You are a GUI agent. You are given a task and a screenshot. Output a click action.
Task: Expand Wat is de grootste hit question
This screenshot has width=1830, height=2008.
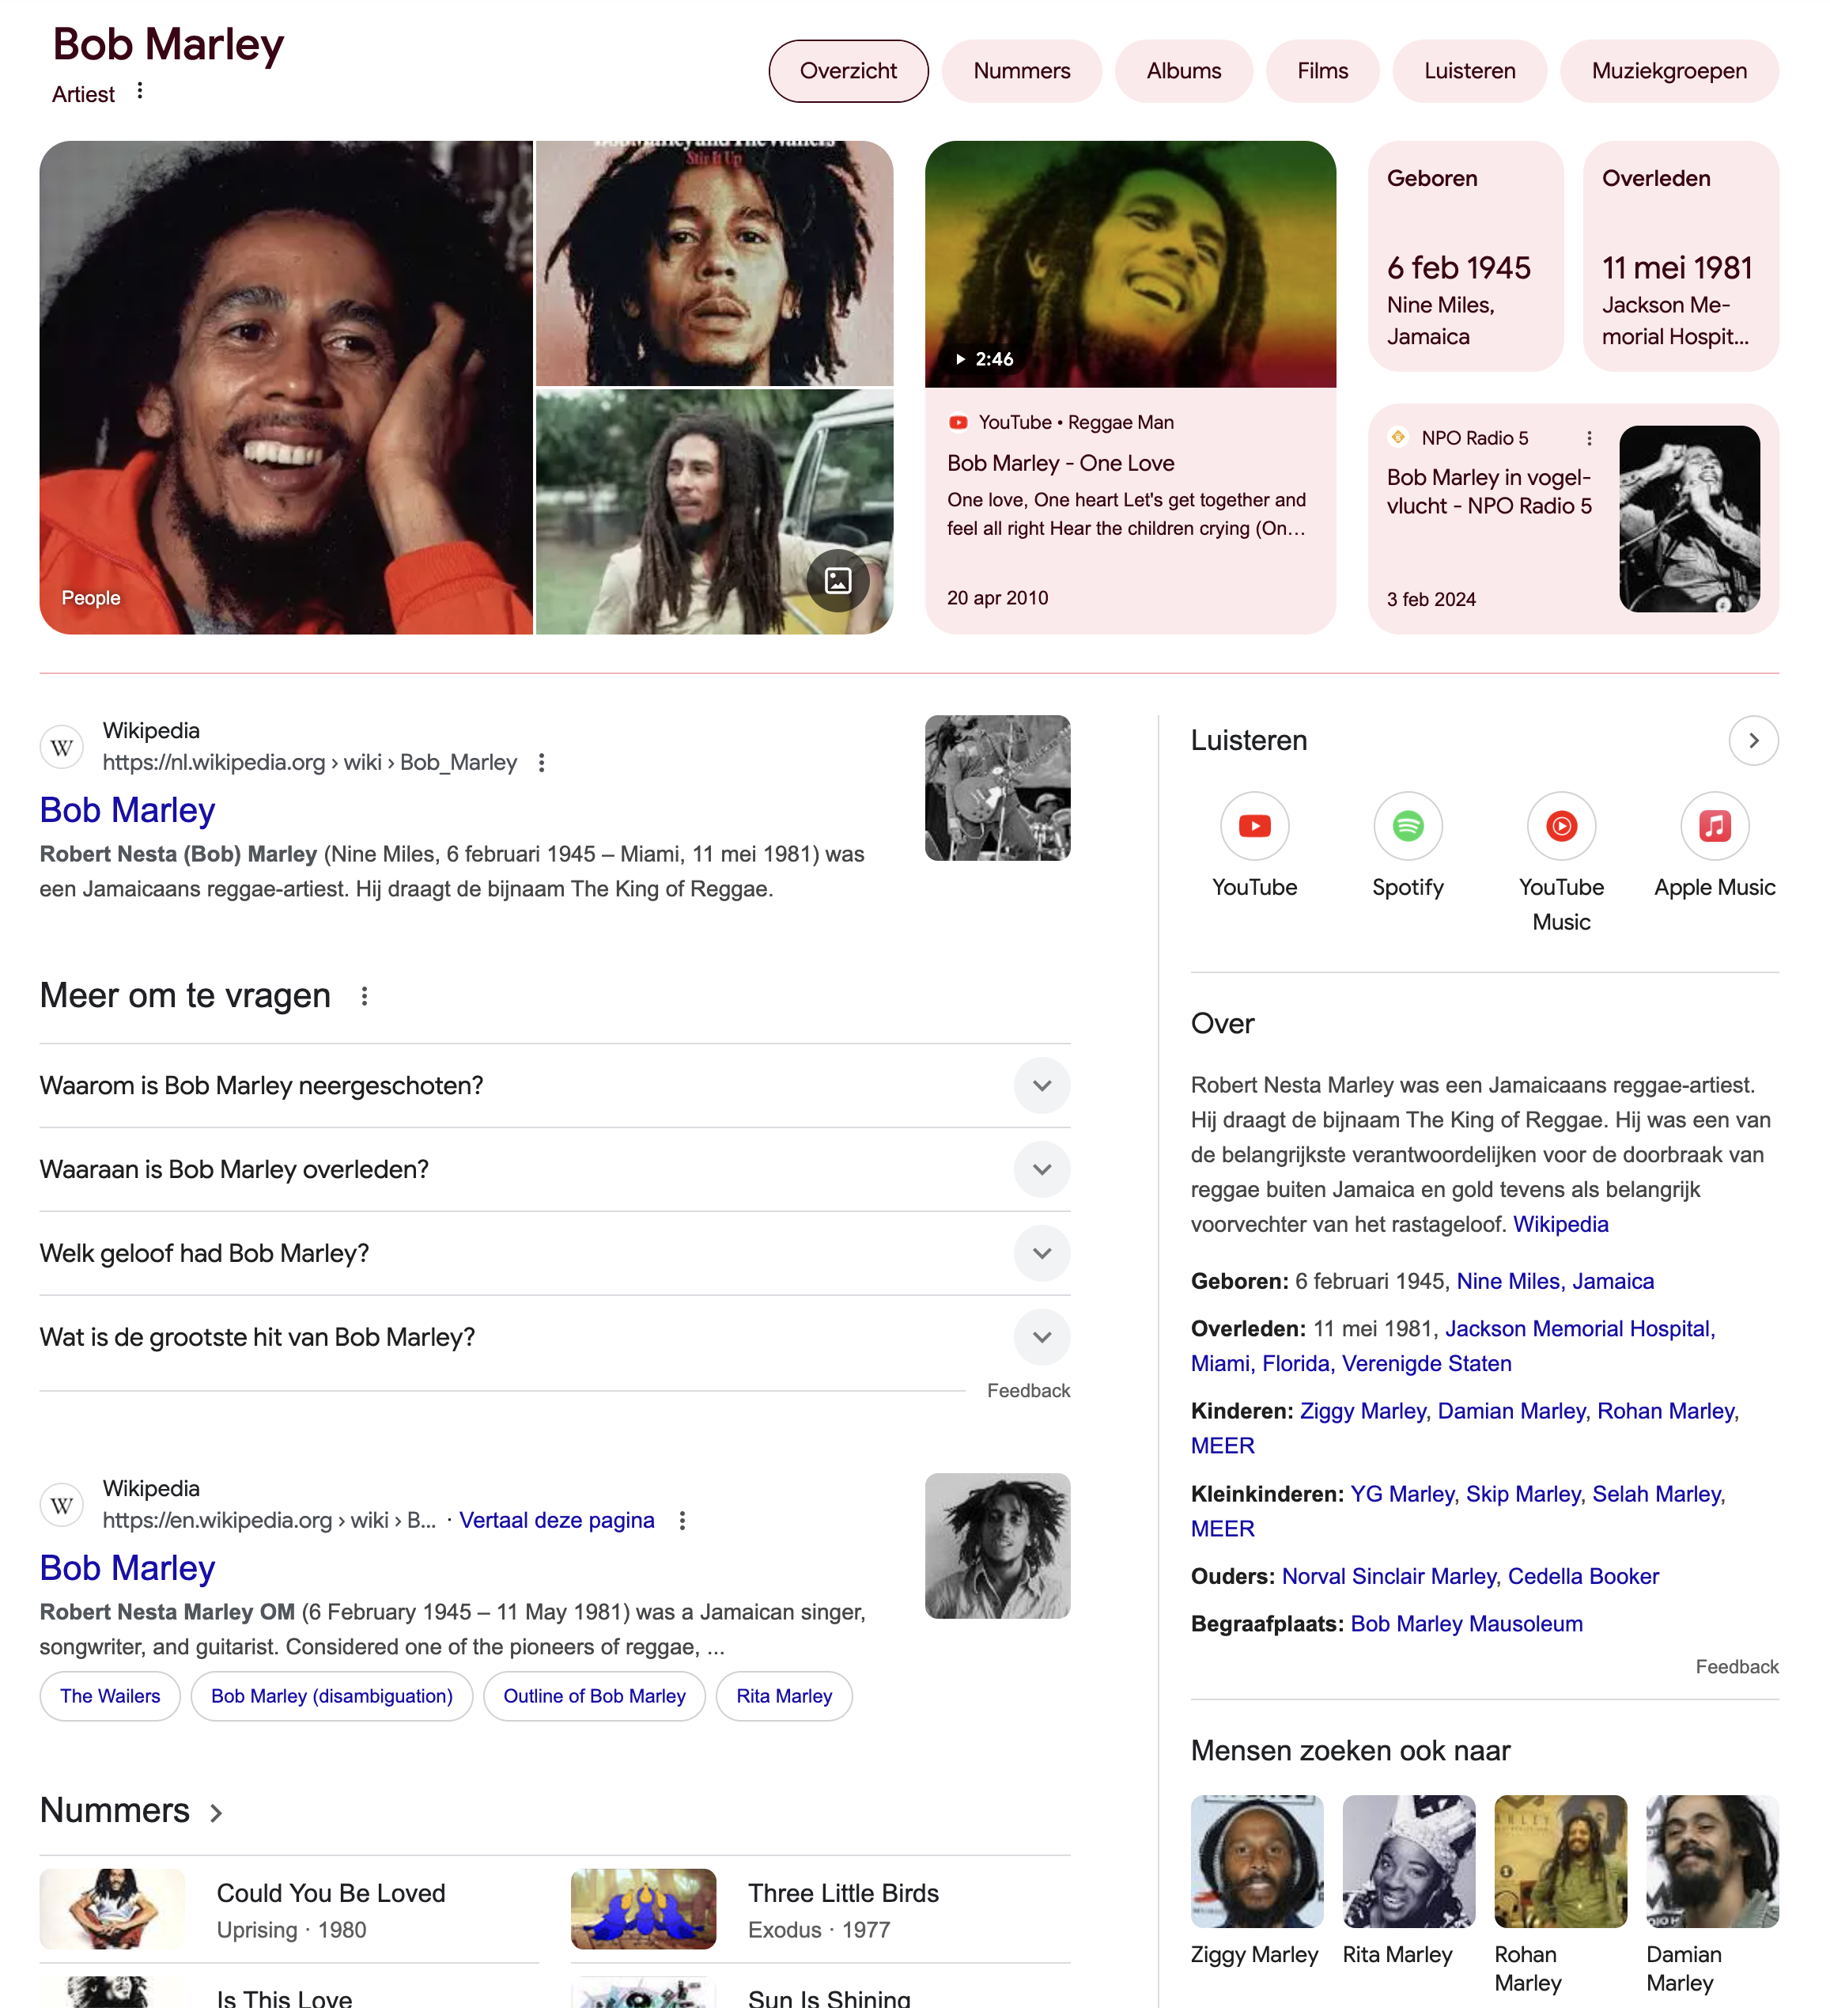pos(554,1336)
